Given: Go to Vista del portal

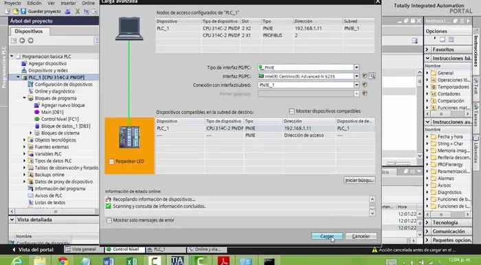Looking at the screenshot, I should [32, 250].
